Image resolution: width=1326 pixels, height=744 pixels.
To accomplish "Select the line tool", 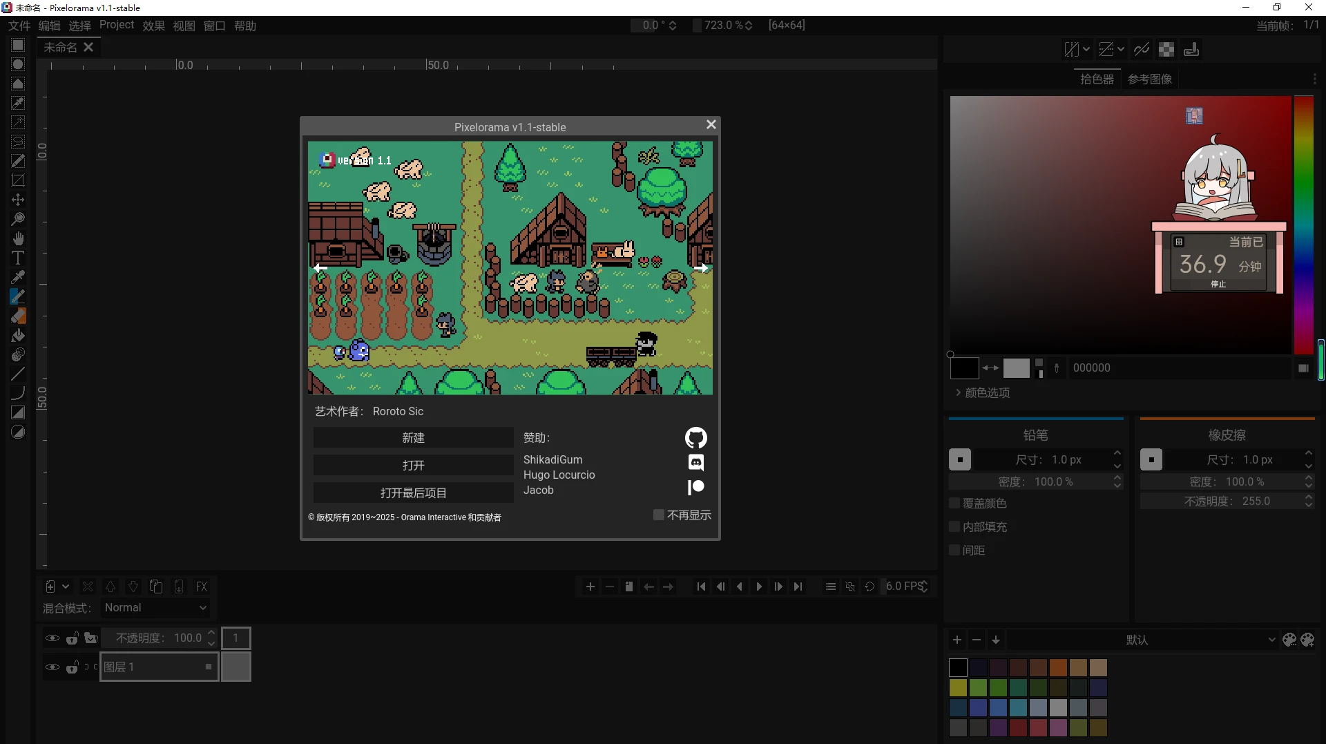I will click(18, 374).
